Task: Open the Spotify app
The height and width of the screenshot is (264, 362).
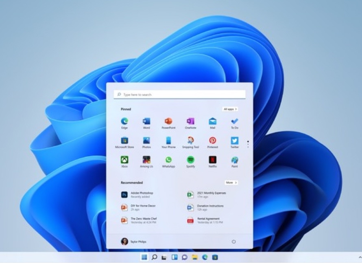Action: (190, 162)
